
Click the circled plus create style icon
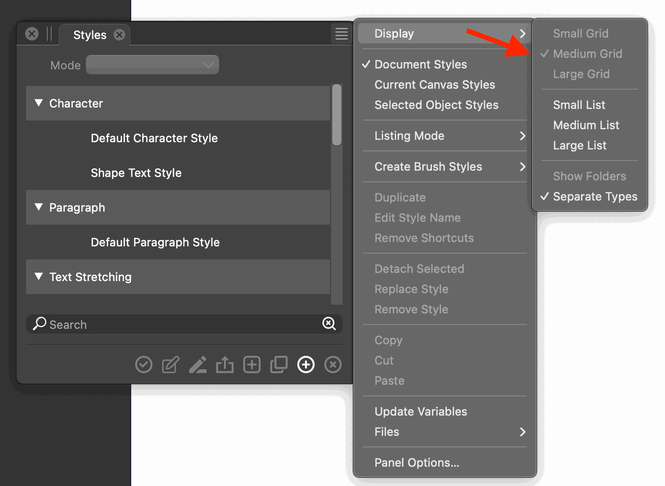306,364
